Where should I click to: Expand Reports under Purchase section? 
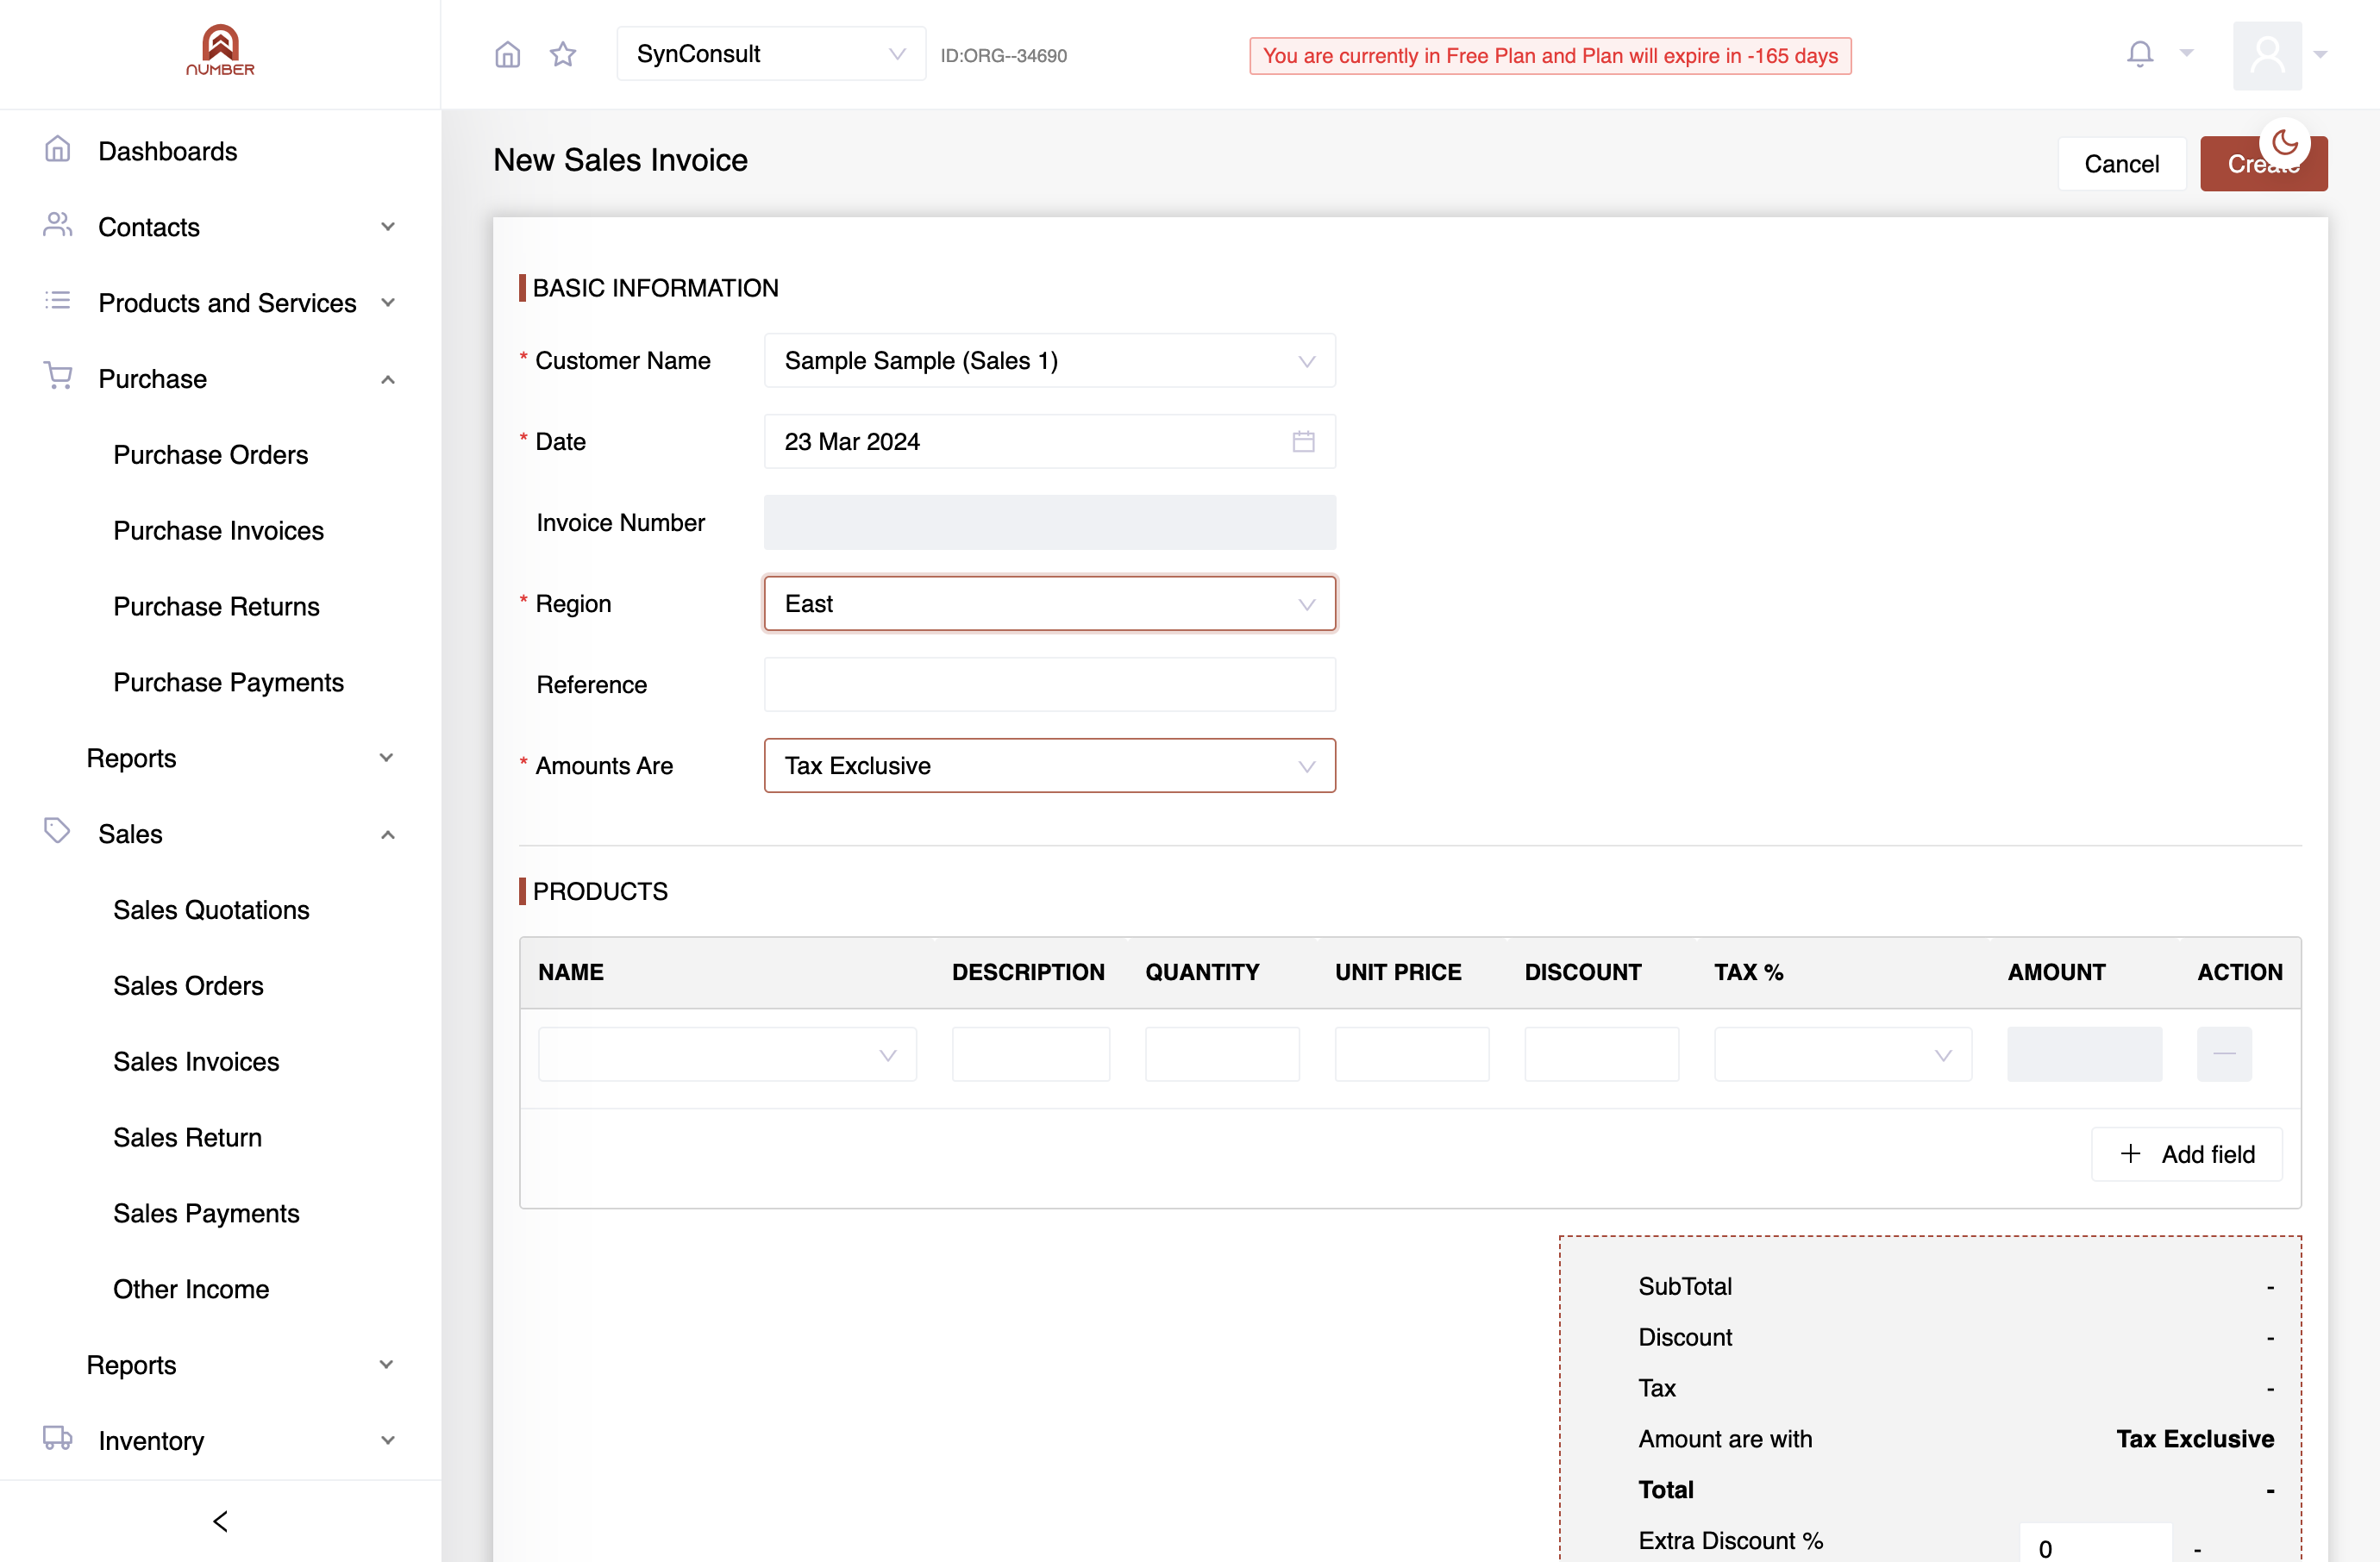click(x=220, y=758)
